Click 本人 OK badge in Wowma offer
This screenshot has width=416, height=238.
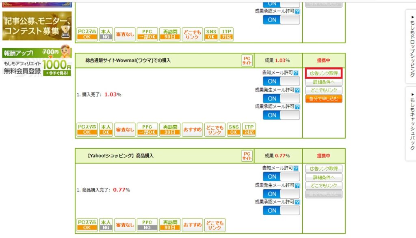[106, 129]
